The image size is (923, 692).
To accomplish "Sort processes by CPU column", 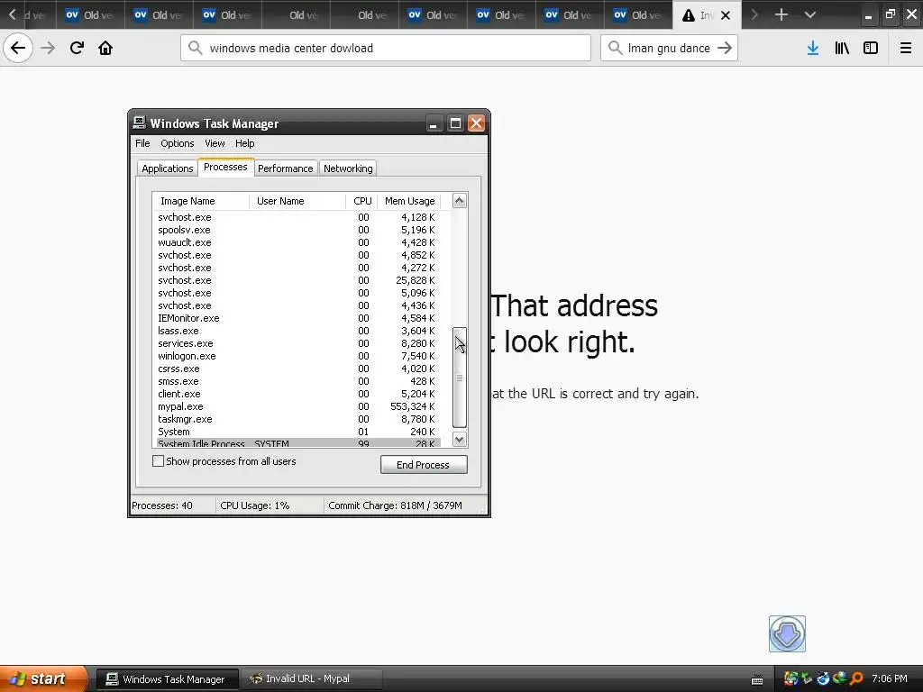I will [x=362, y=201].
